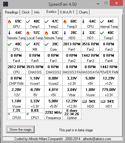The width and height of the screenshot is (125, 143).
Task: Click the flame icon for 62C Remote Temp
Action: [x=46, y=33]
